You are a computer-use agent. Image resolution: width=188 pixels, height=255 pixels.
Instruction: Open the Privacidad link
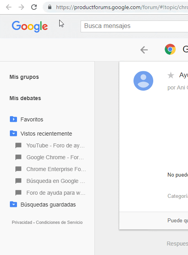(22, 222)
